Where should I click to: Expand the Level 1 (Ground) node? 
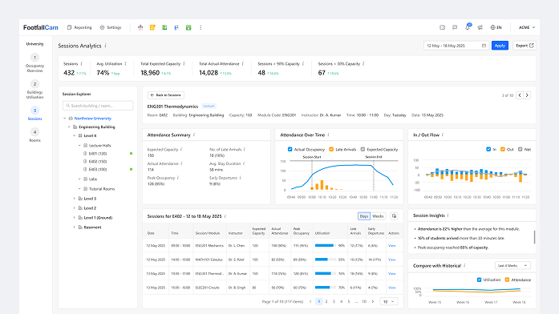[74, 218]
